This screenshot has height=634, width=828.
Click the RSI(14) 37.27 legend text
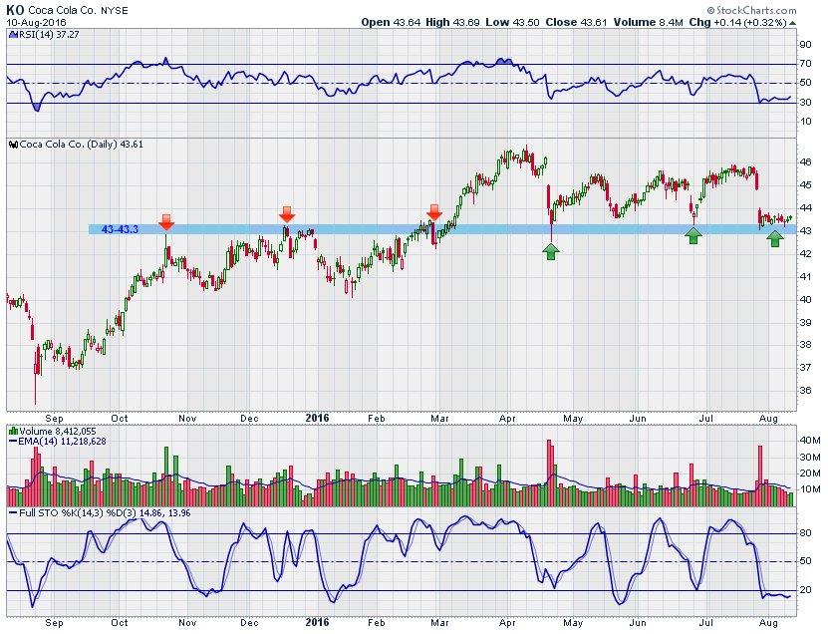click(49, 35)
